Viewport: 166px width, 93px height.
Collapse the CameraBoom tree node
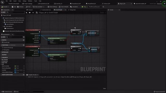(3, 26)
